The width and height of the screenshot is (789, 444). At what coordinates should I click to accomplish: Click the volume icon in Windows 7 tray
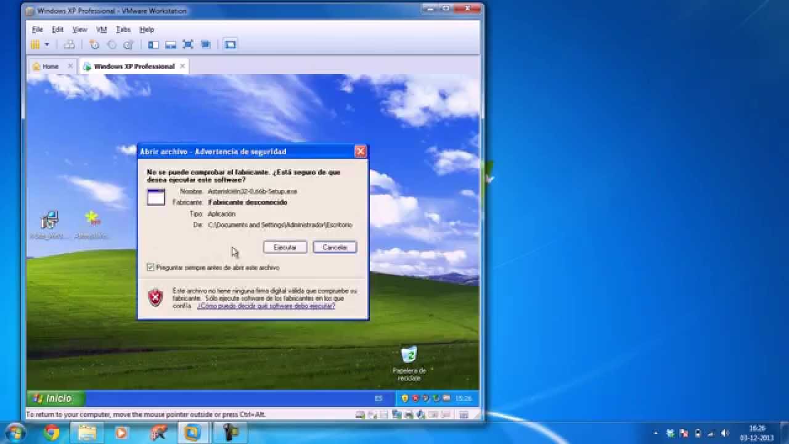(725, 433)
